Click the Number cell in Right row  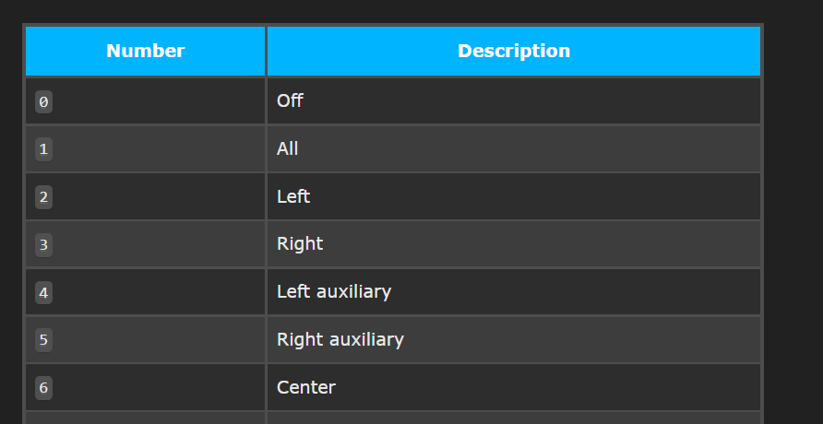pos(146,244)
